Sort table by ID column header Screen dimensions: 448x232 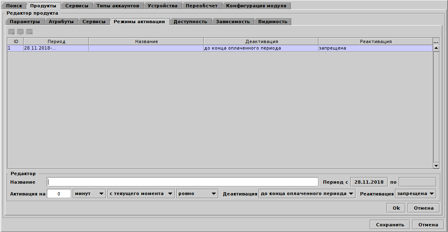point(16,41)
